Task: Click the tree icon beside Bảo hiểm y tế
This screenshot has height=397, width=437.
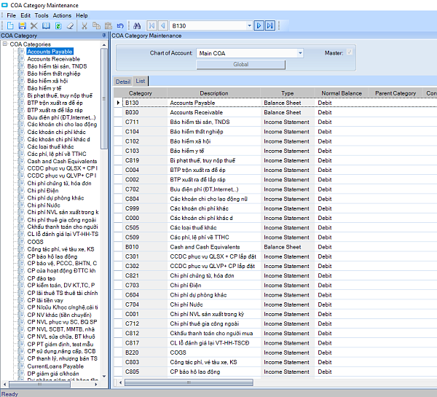Action: (21, 88)
